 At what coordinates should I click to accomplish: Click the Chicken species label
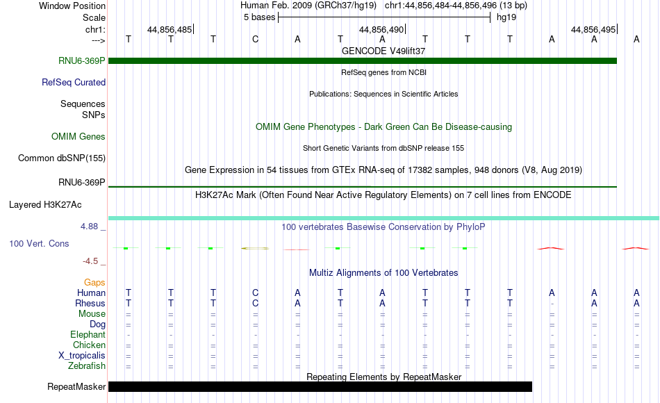click(x=89, y=345)
